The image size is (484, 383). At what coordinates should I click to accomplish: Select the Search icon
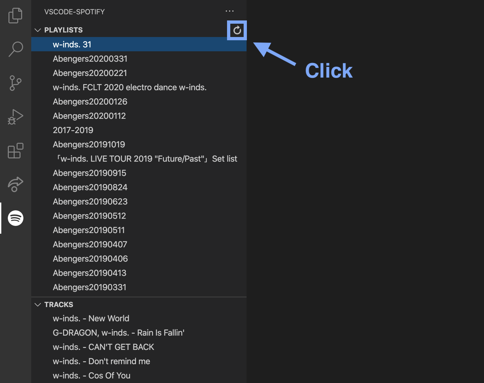pyautogui.click(x=15, y=49)
